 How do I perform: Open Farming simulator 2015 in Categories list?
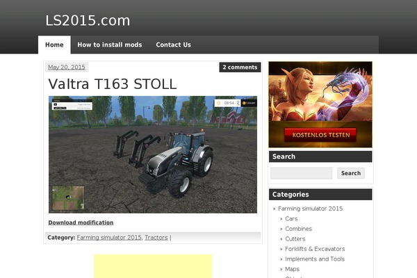tap(311, 208)
